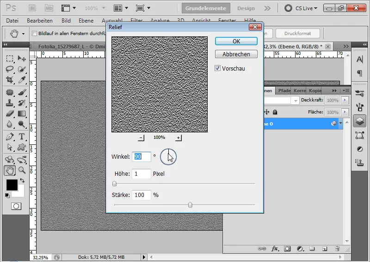Image resolution: width=370 pixels, height=262 pixels.
Task: Switch to the Kopie tab
Action: click(315, 90)
